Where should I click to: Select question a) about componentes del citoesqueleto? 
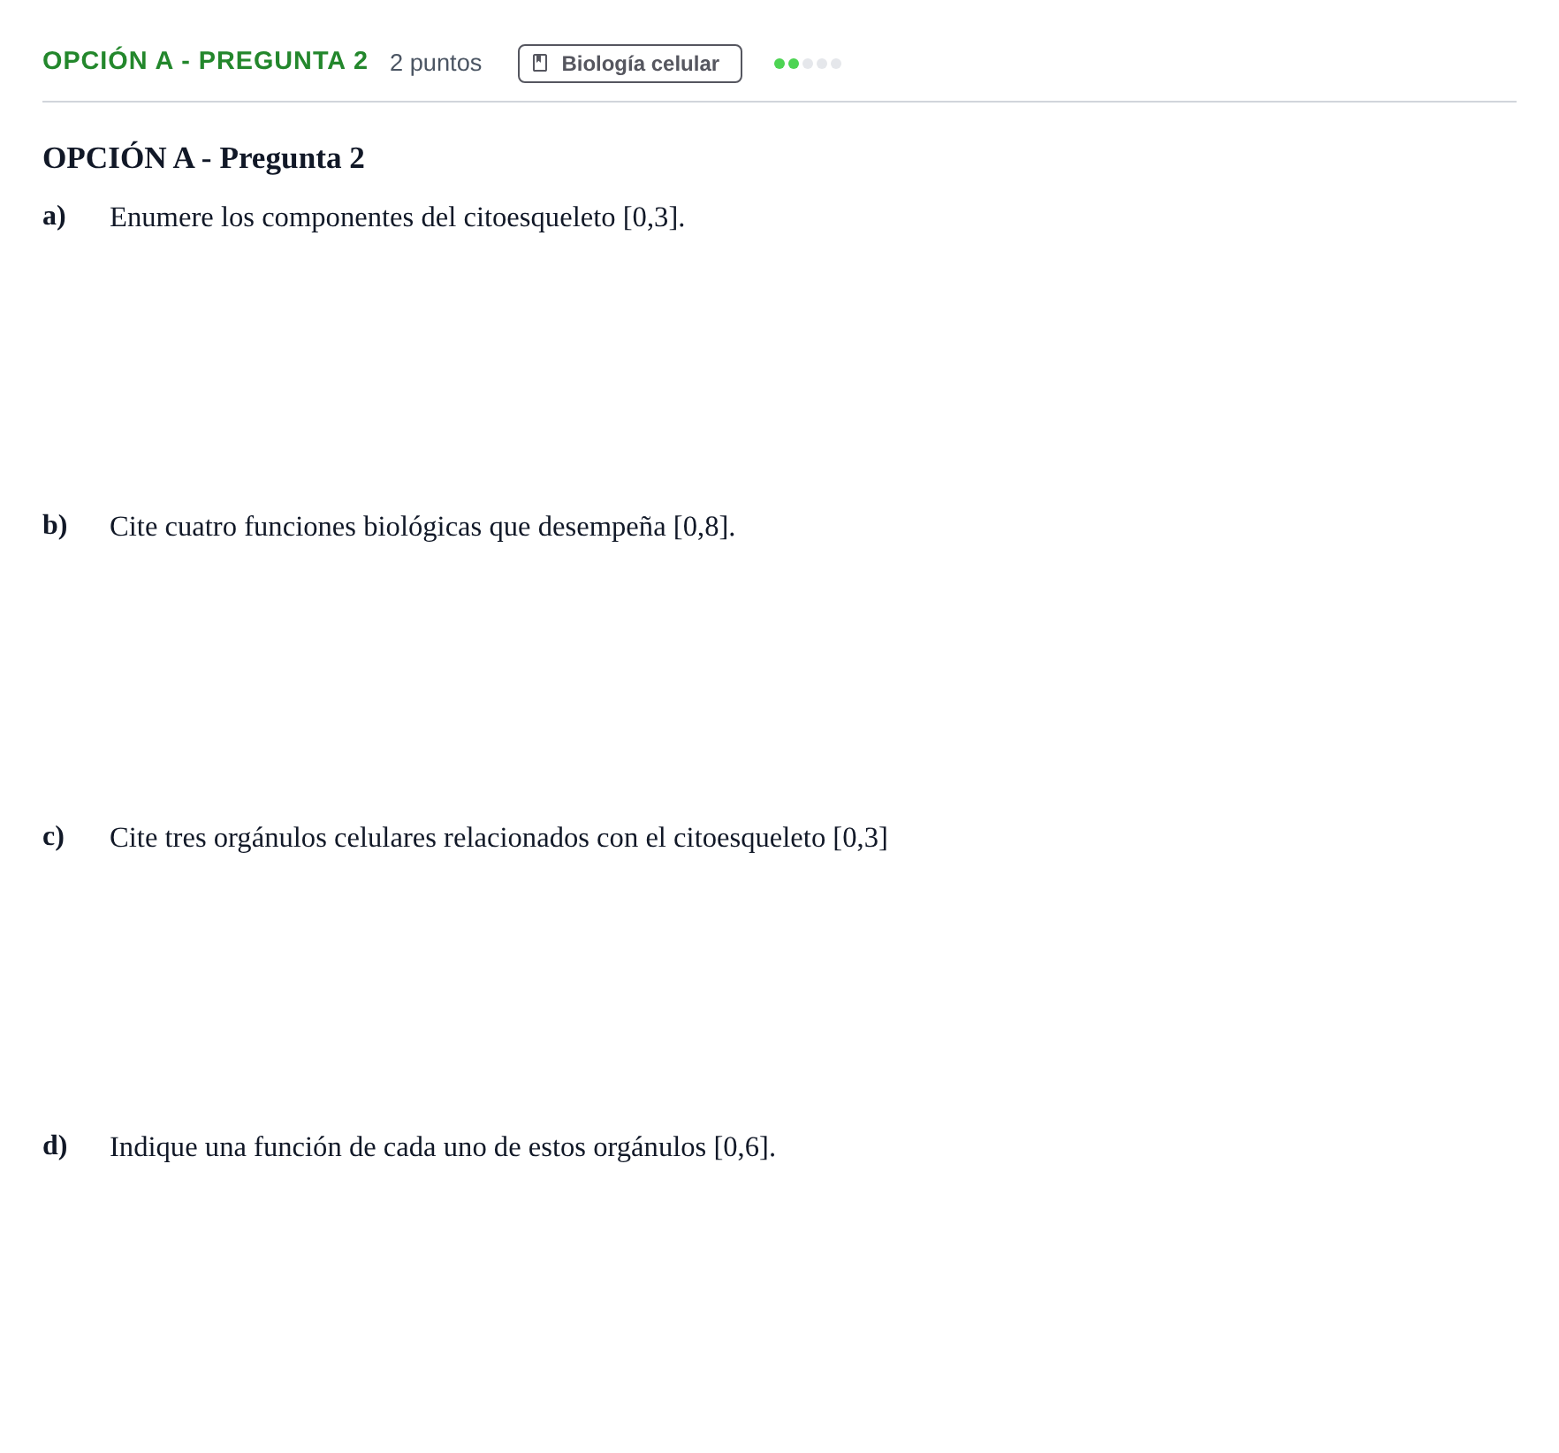coord(397,217)
